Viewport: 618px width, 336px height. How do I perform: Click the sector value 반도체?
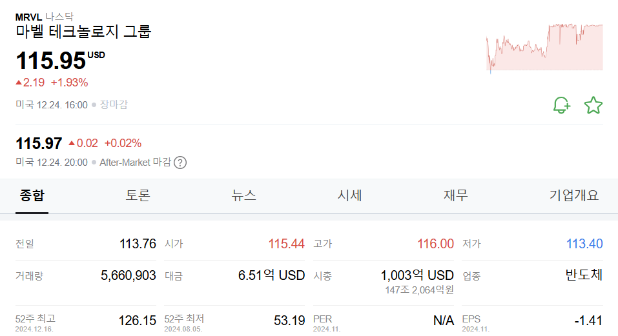(584, 275)
